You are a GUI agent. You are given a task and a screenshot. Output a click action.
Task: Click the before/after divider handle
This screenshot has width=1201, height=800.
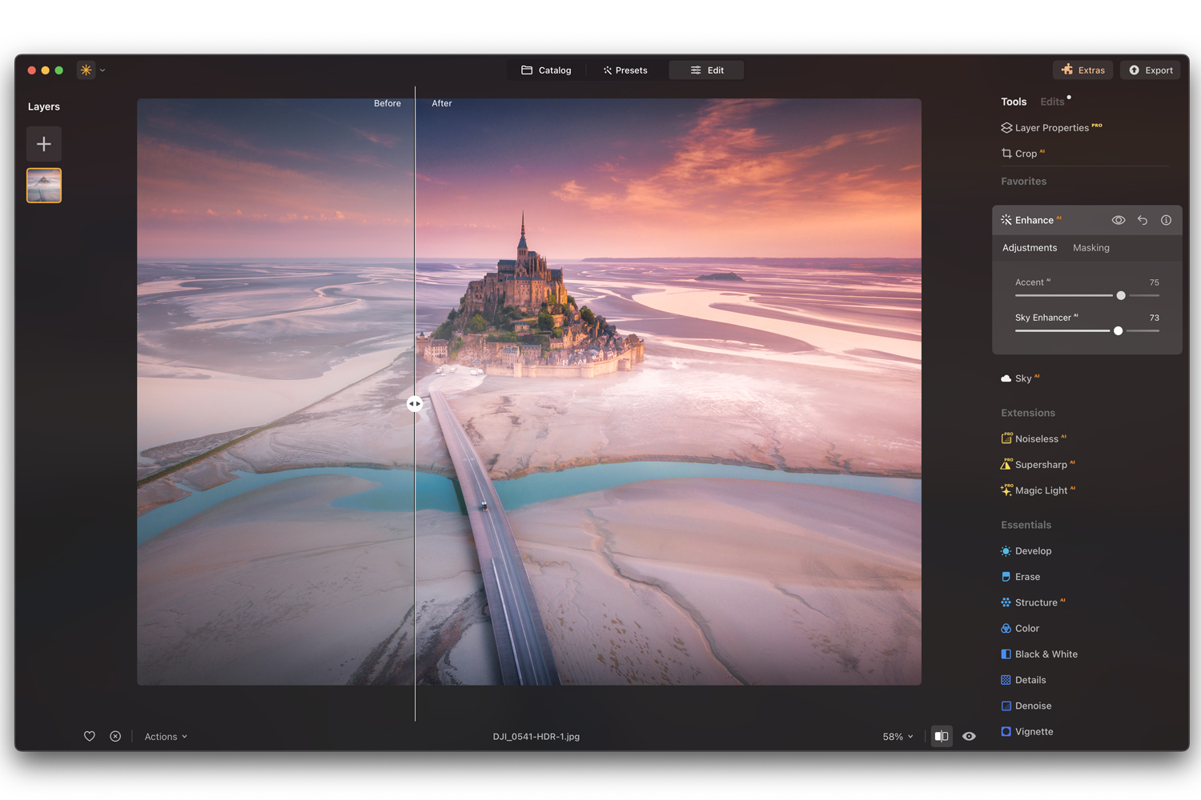(415, 404)
